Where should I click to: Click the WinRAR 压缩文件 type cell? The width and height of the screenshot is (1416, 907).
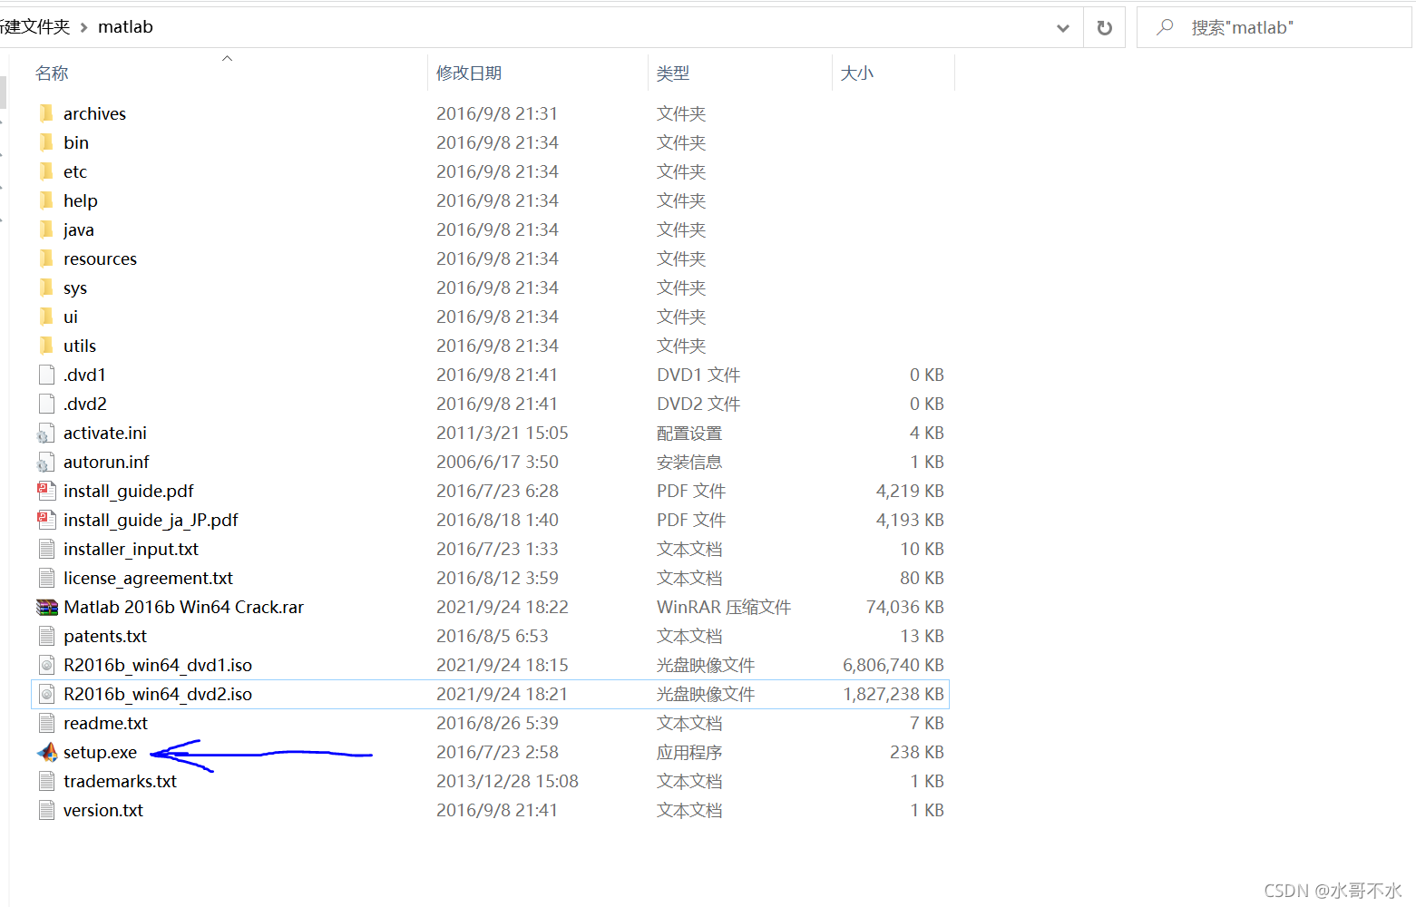pyautogui.click(x=724, y=607)
